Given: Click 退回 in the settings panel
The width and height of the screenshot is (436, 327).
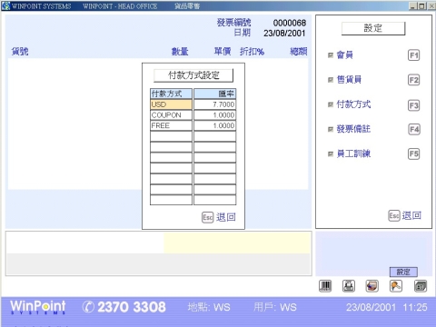Looking at the screenshot, I should pos(411,215).
